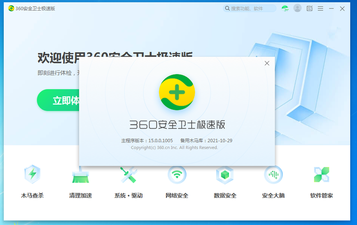Click the 清理加速 label
The height and width of the screenshot is (225, 357).
pyautogui.click(x=80, y=196)
